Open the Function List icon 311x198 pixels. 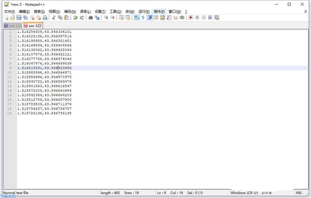coord(169,18)
